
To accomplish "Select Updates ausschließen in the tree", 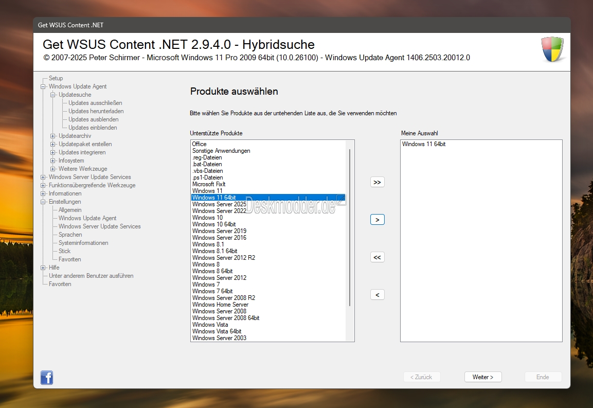I will pyautogui.click(x=95, y=103).
